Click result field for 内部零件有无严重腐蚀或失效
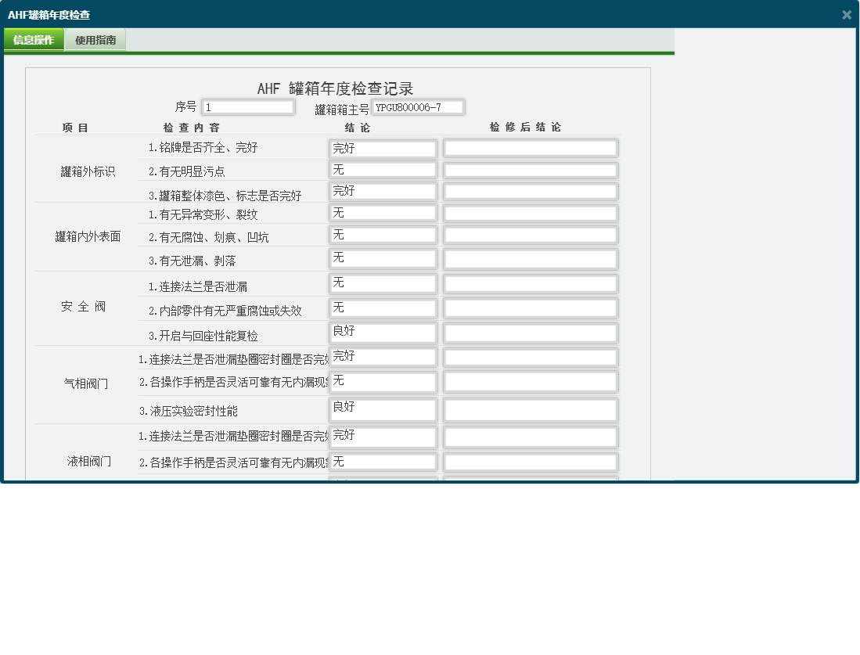860x655 pixels. pyautogui.click(x=383, y=308)
